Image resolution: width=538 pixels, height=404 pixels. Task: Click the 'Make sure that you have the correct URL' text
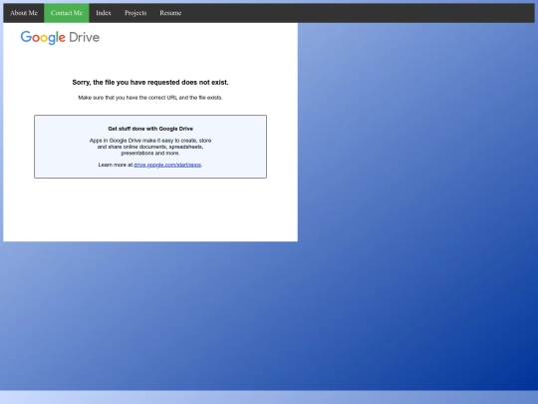150,98
